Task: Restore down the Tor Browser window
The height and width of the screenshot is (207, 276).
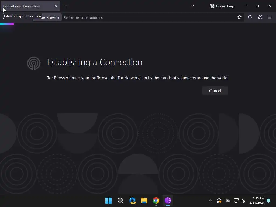Action: pyautogui.click(x=257, y=6)
